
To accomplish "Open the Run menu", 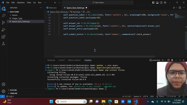I will click(40, 3).
